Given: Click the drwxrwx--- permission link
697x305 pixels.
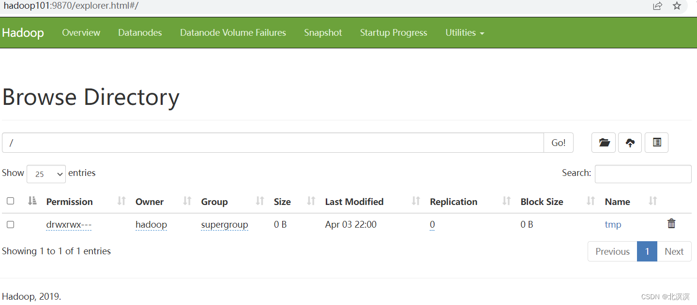Looking at the screenshot, I should [x=69, y=225].
